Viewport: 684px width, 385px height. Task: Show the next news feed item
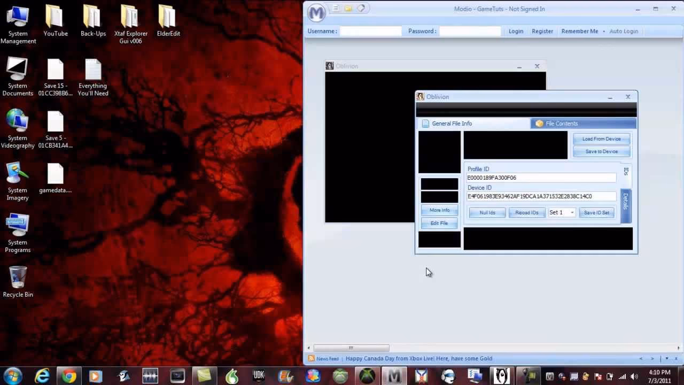tap(652, 358)
